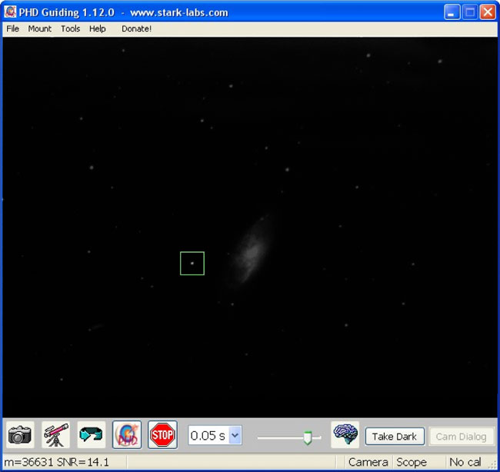This screenshot has width=500, height=472.
Task: Click the galaxy in the camera view
Action: click(x=250, y=251)
